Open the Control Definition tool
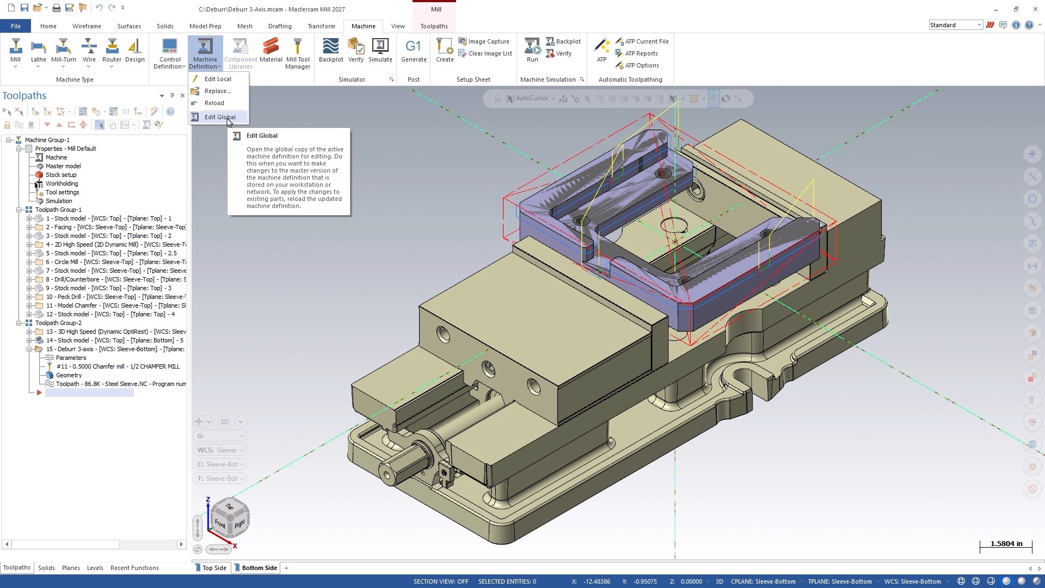 [x=170, y=53]
